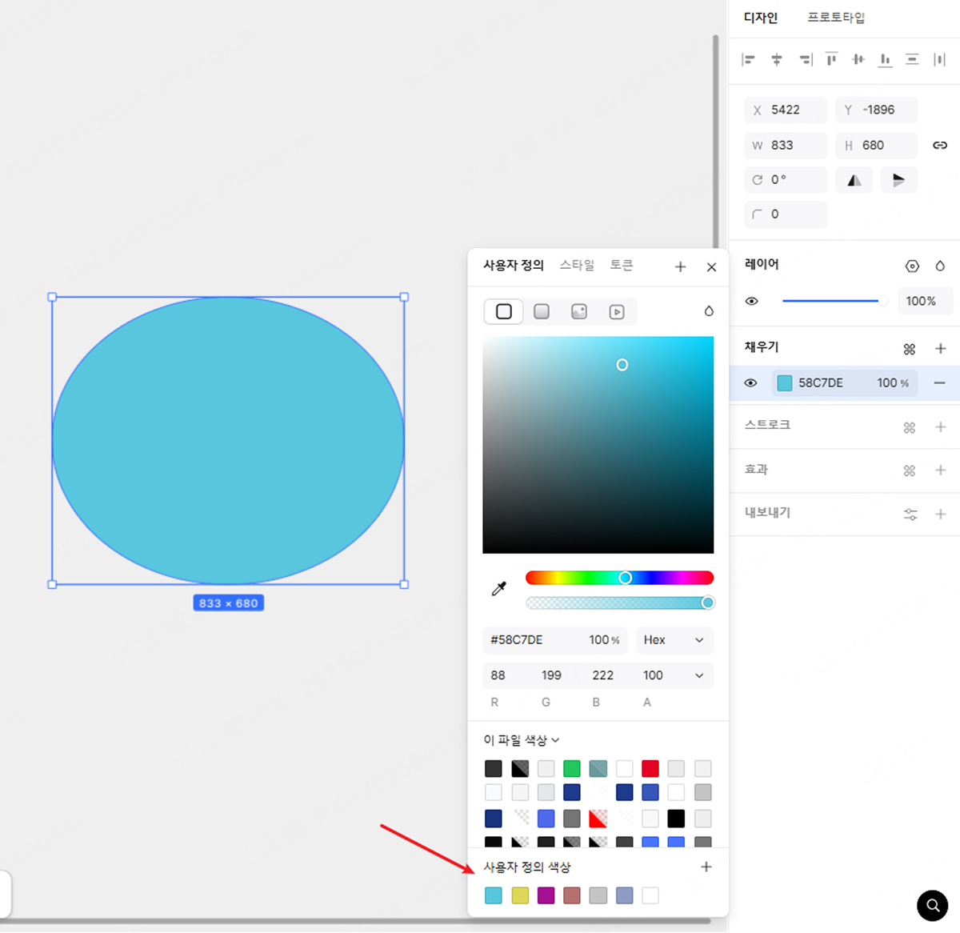
Task: Add style with plus in picker header
Action: [680, 267]
